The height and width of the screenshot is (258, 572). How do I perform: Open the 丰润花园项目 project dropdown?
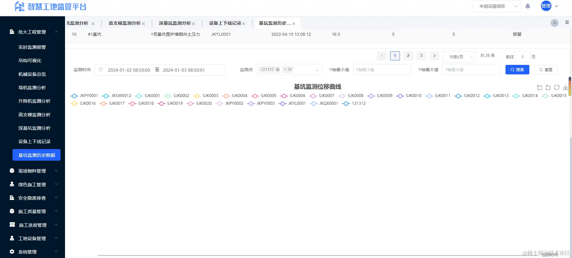coord(497,6)
